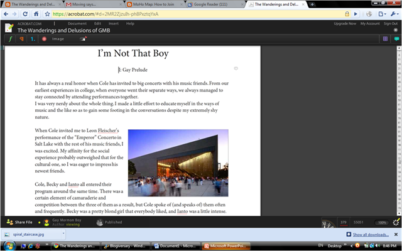402x251 pixels.
Task: Click the document vertical scrollbar up arrow
Action: 399,48
